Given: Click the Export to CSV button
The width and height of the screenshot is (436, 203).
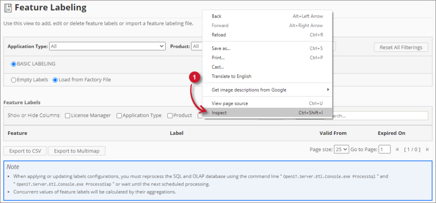Looking at the screenshot, I should pyautogui.click(x=25, y=151).
